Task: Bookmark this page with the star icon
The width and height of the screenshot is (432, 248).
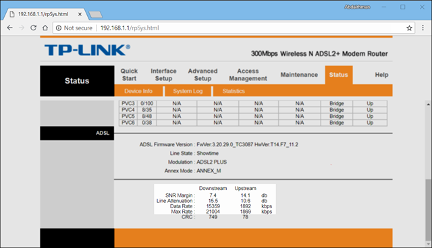Action: [x=409, y=28]
